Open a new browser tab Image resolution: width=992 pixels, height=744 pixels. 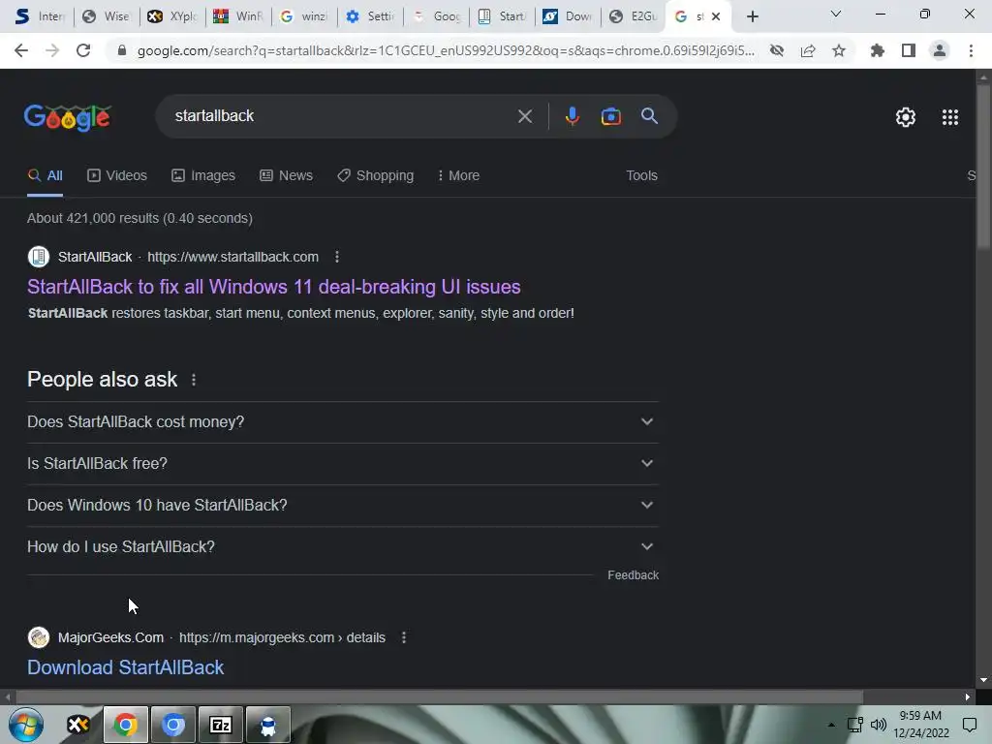[752, 16]
